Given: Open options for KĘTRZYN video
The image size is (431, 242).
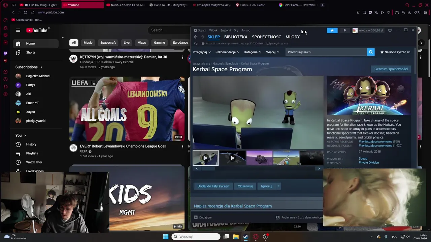Looking at the screenshot, I should point(183,57).
